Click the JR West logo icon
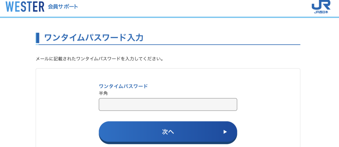339x147 pixels. 320,5
